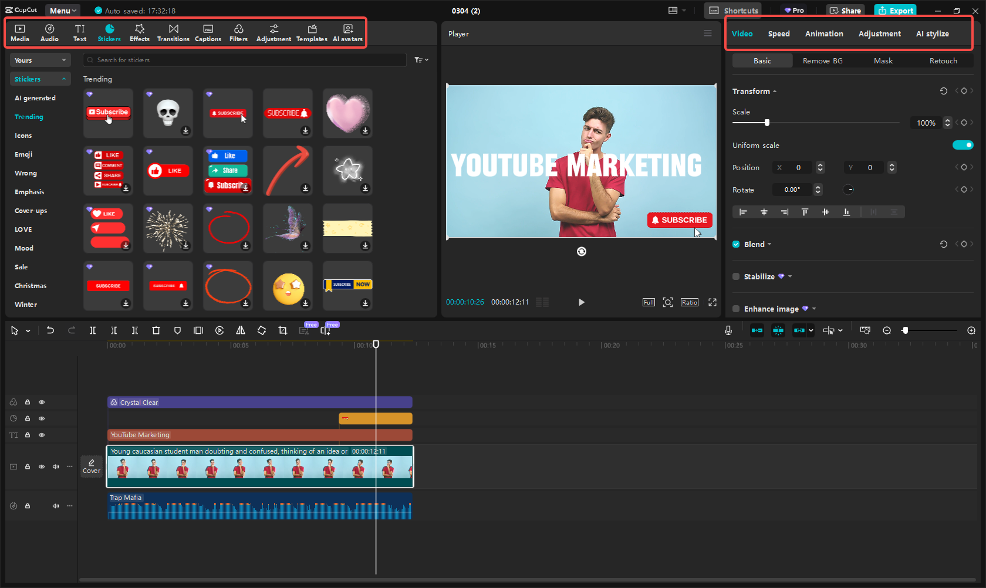This screenshot has width=986, height=588.
Task: Open the Captions tool
Action: [x=208, y=32]
